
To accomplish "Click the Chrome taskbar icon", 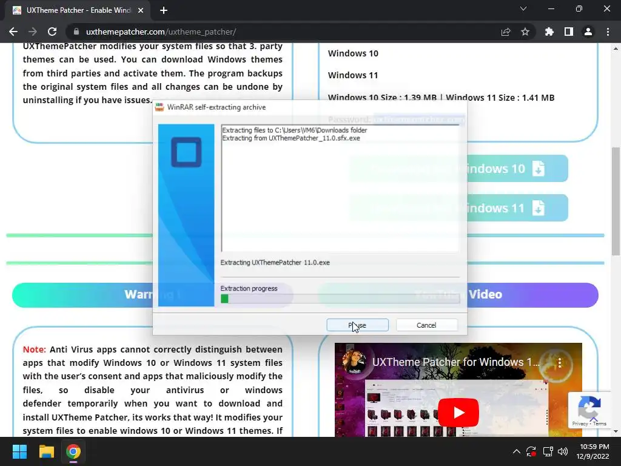I will [73, 451].
